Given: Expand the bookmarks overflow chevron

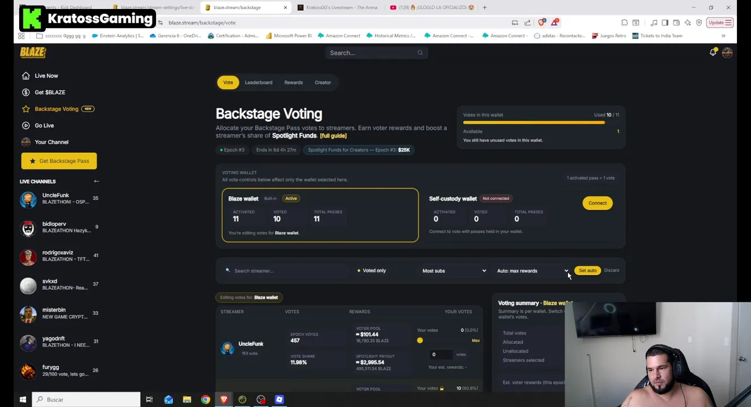Looking at the screenshot, I should [x=723, y=36].
